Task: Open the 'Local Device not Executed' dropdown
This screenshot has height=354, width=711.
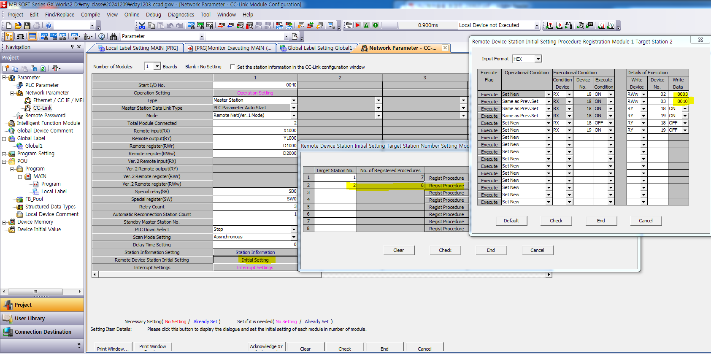Action: tap(537, 25)
